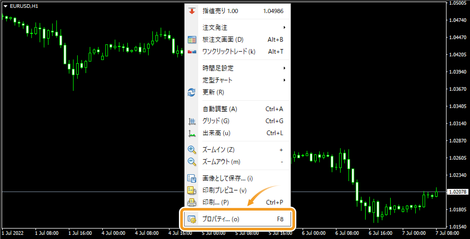470x239 pixels.
Task: Click the 1.05005 price scale label
Action: 458,3
